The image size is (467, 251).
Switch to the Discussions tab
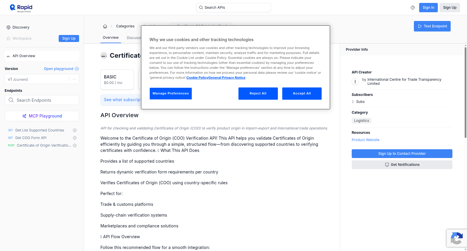pyautogui.click(x=134, y=38)
